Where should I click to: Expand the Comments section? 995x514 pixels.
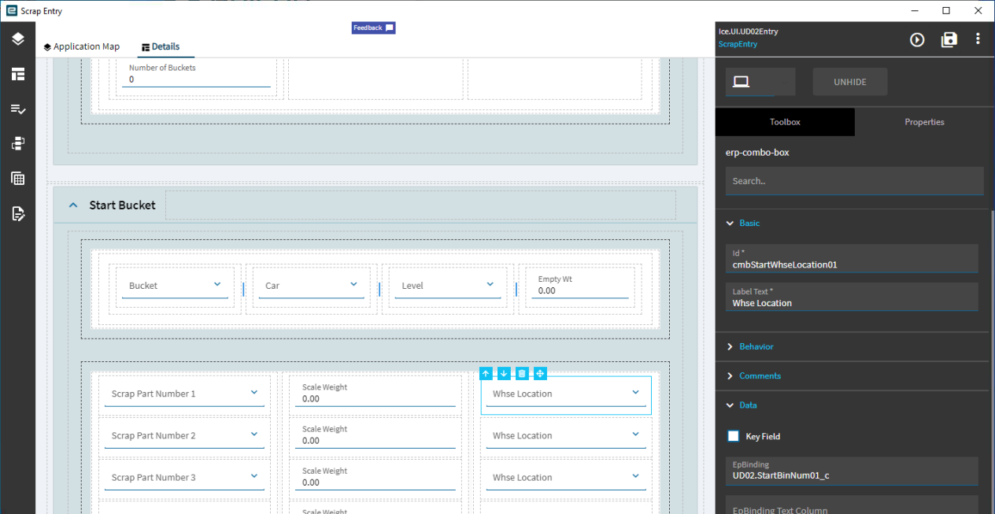tap(730, 376)
